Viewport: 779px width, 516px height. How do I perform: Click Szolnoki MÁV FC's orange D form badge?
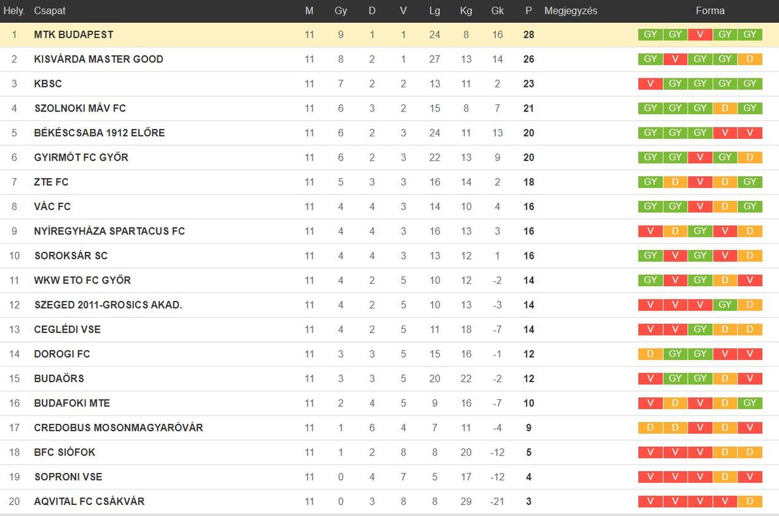pos(725,108)
